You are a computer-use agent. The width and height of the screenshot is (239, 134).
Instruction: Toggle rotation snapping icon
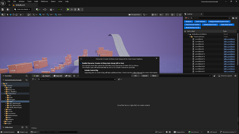pos(48,15)
